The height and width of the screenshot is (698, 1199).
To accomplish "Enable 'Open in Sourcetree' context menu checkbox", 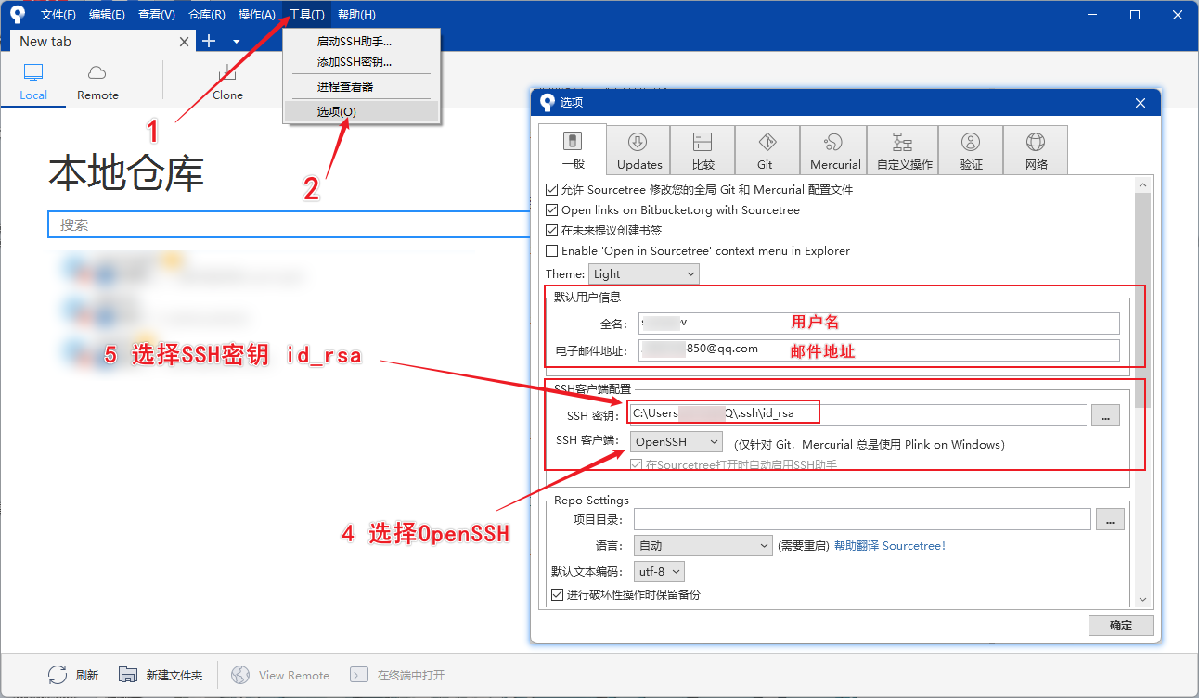I will click(x=552, y=250).
